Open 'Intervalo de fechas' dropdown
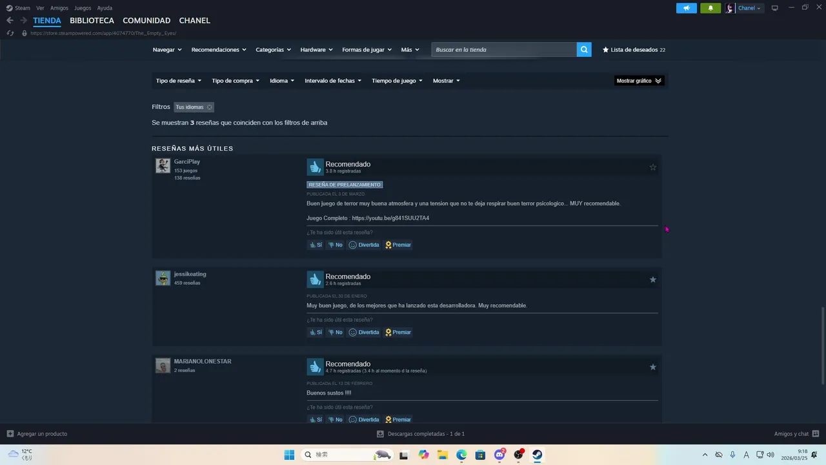The width and height of the screenshot is (826, 465). coord(333,81)
